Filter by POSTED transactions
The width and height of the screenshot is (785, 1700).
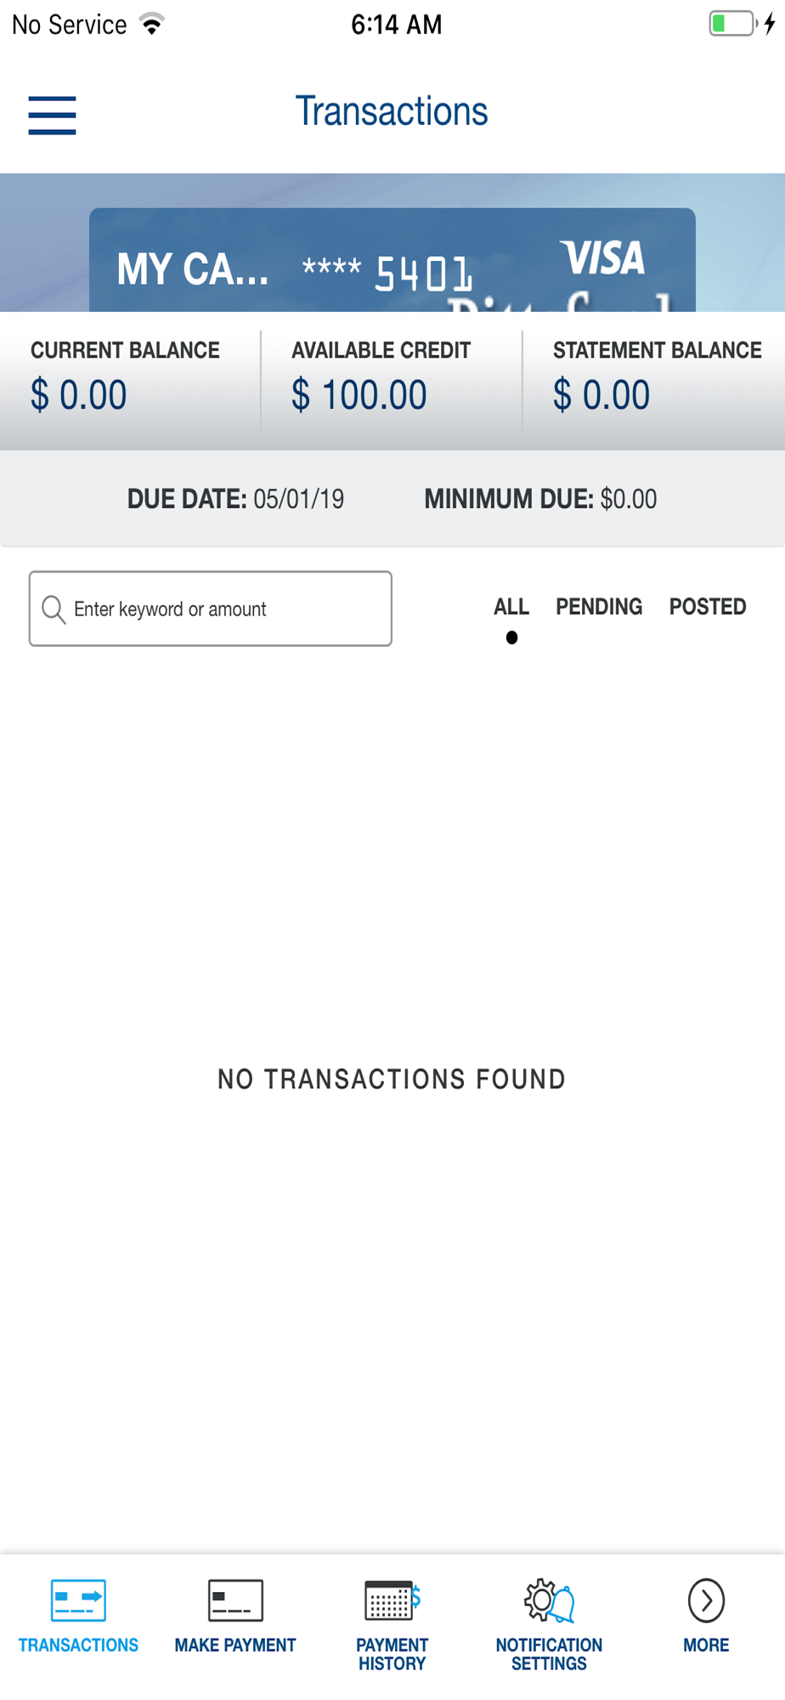708,607
